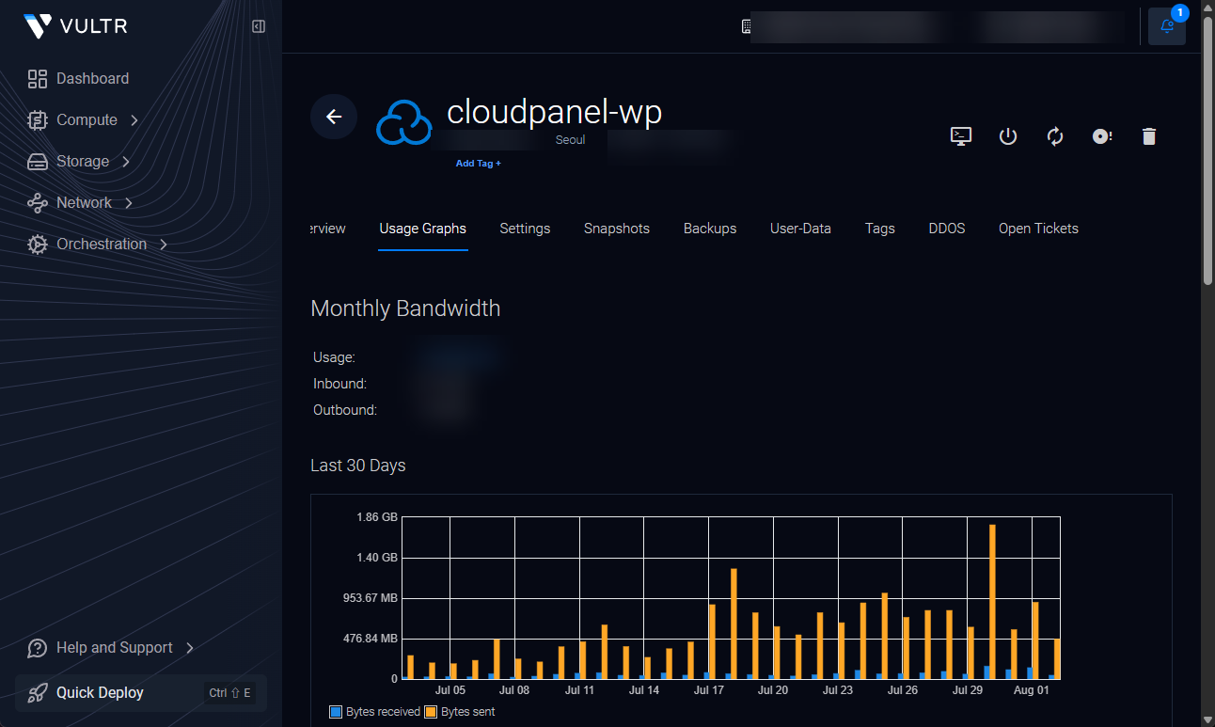Screen dimensions: 1215x727
Task: Click the Help and Support label
Action: coord(115,648)
